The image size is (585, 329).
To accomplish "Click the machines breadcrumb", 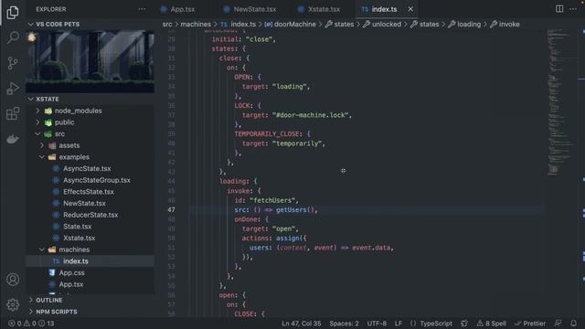I will pyautogui.click(x=196, y=25).
